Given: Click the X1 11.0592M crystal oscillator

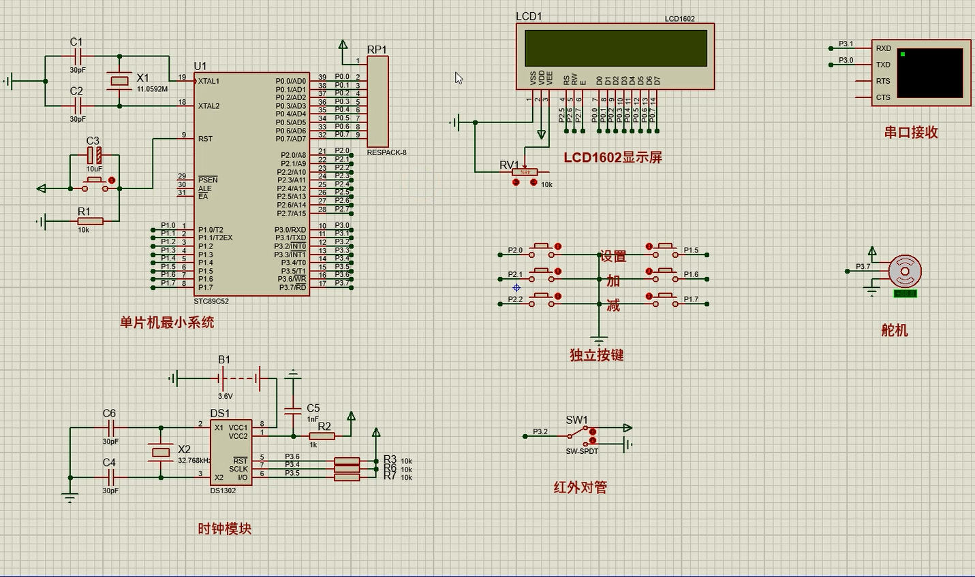Looking at the screenshot, I should point(119,81).
